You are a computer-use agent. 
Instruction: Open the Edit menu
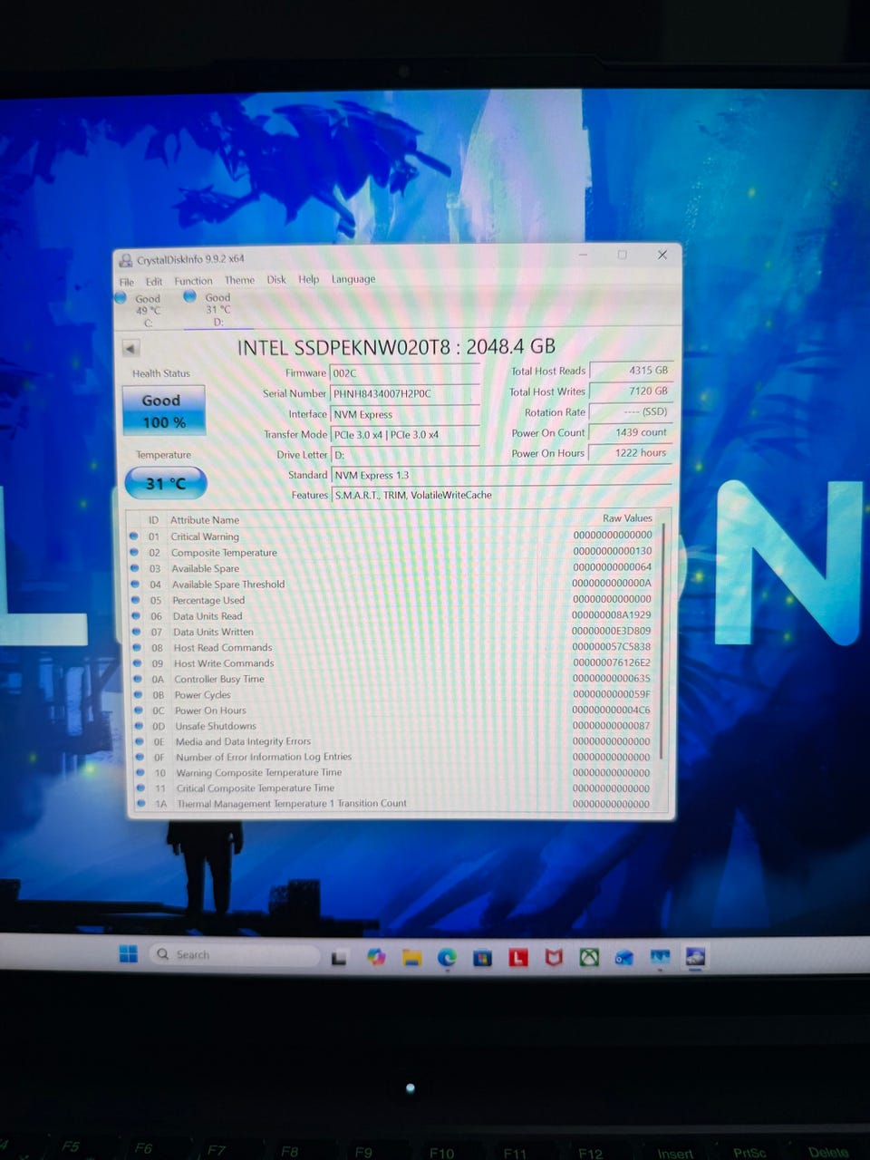click(154, 282)
